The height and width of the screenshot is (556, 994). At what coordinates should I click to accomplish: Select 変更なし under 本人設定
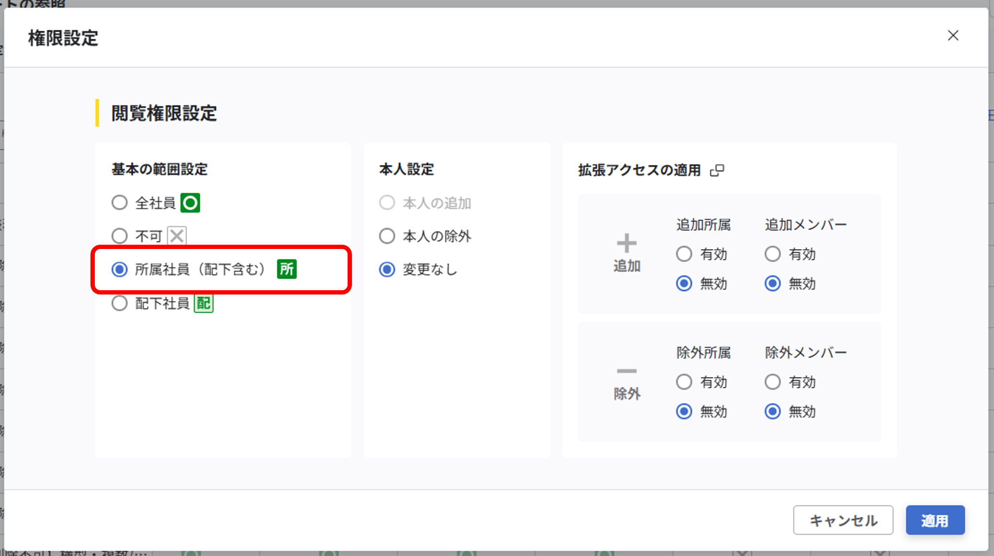tap(387, 270)
